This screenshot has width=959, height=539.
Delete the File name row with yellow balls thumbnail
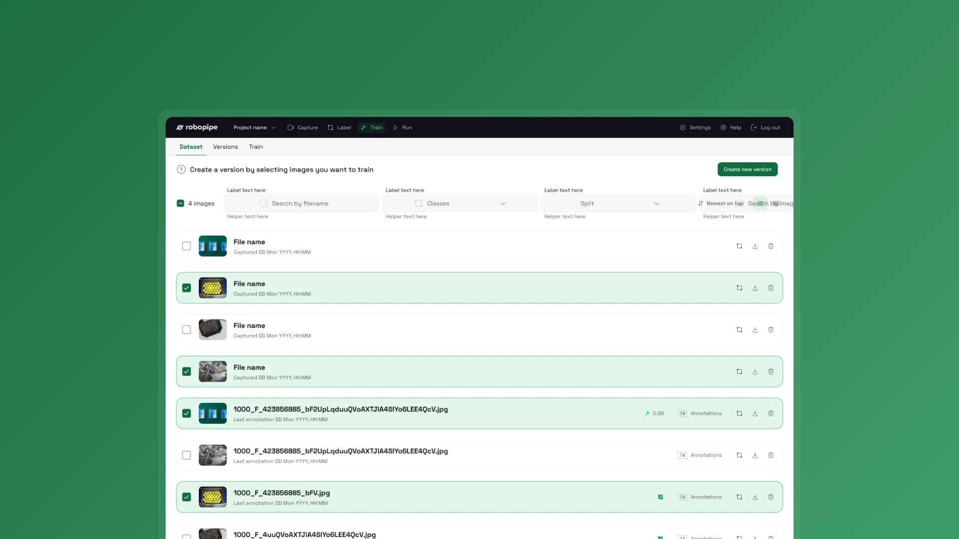click(771, 288)
